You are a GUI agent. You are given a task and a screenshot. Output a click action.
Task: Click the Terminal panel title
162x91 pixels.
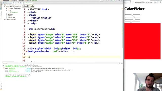click(5, 63)
